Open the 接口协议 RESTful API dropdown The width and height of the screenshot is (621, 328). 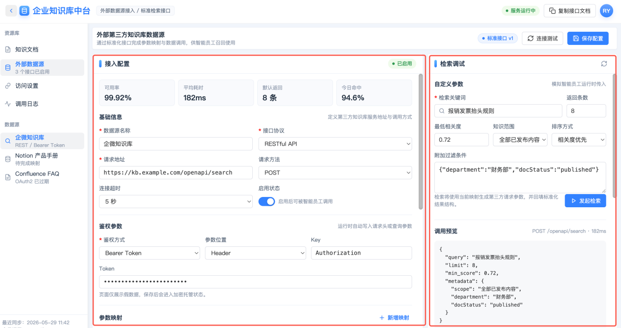point(335,144)
